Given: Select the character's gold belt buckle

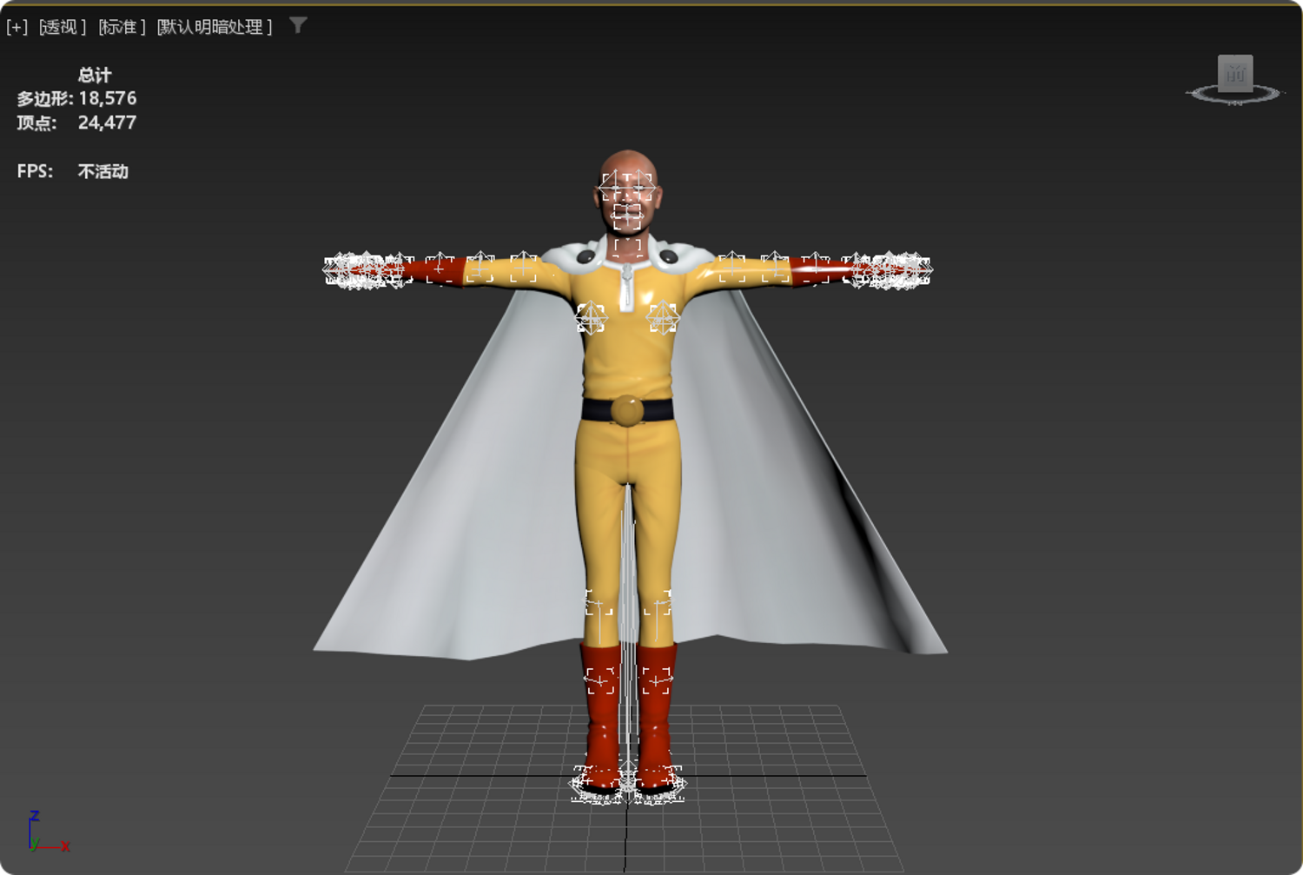Looking at the screenshot, I should point(627,410).
